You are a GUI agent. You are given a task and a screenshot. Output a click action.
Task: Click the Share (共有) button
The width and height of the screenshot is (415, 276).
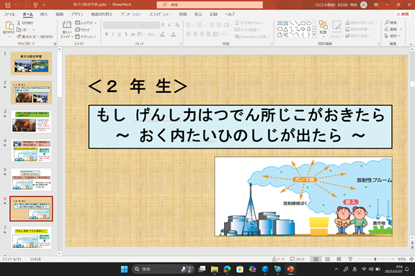[x=403, y=14]
